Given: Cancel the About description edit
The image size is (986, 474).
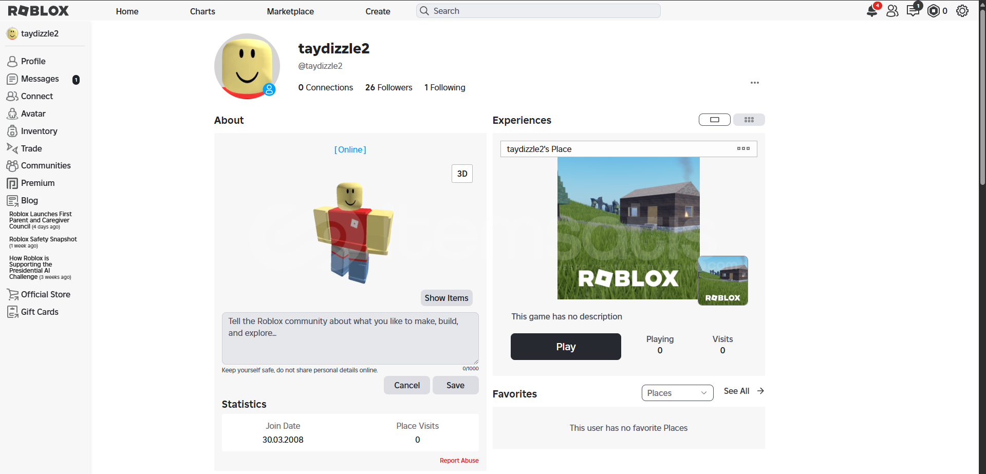Looking at the screenshot, I should [x=407, y=385].
